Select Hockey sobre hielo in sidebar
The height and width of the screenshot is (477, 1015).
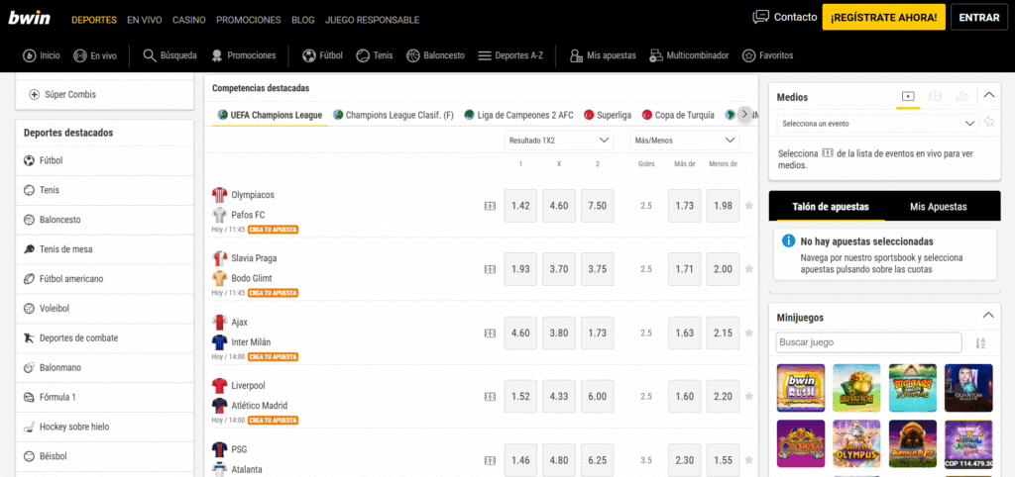pos(105,427)
